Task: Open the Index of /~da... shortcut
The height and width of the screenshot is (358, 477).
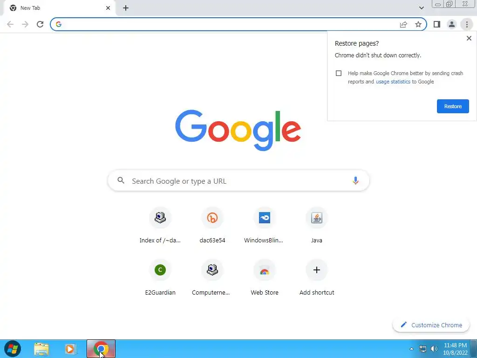Action: click(160, 226)
